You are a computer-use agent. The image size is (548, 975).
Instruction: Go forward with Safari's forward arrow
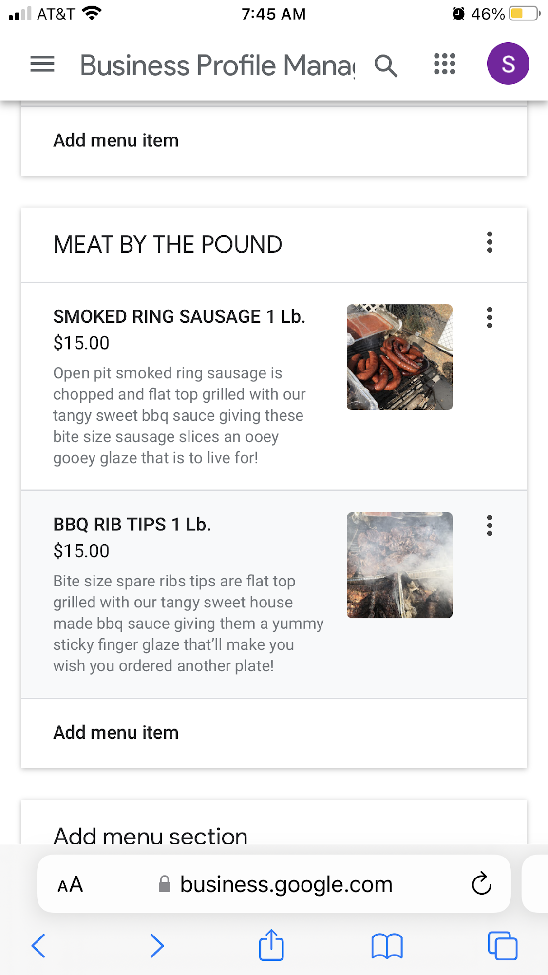(156, 946)
